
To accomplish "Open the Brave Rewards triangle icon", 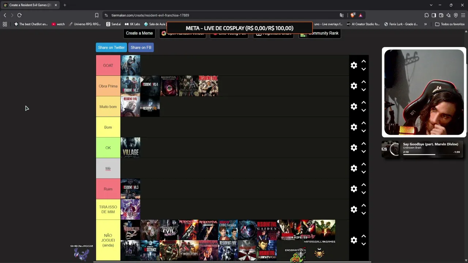I will coord(361,15).
